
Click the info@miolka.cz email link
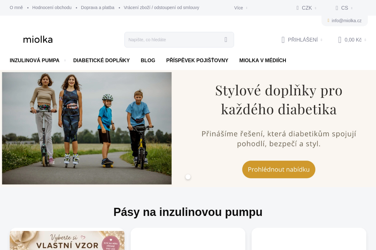click(x=347, y=21)
